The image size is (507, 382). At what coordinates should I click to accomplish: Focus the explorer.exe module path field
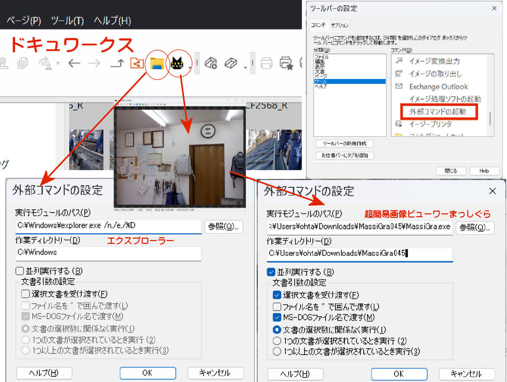109,226
